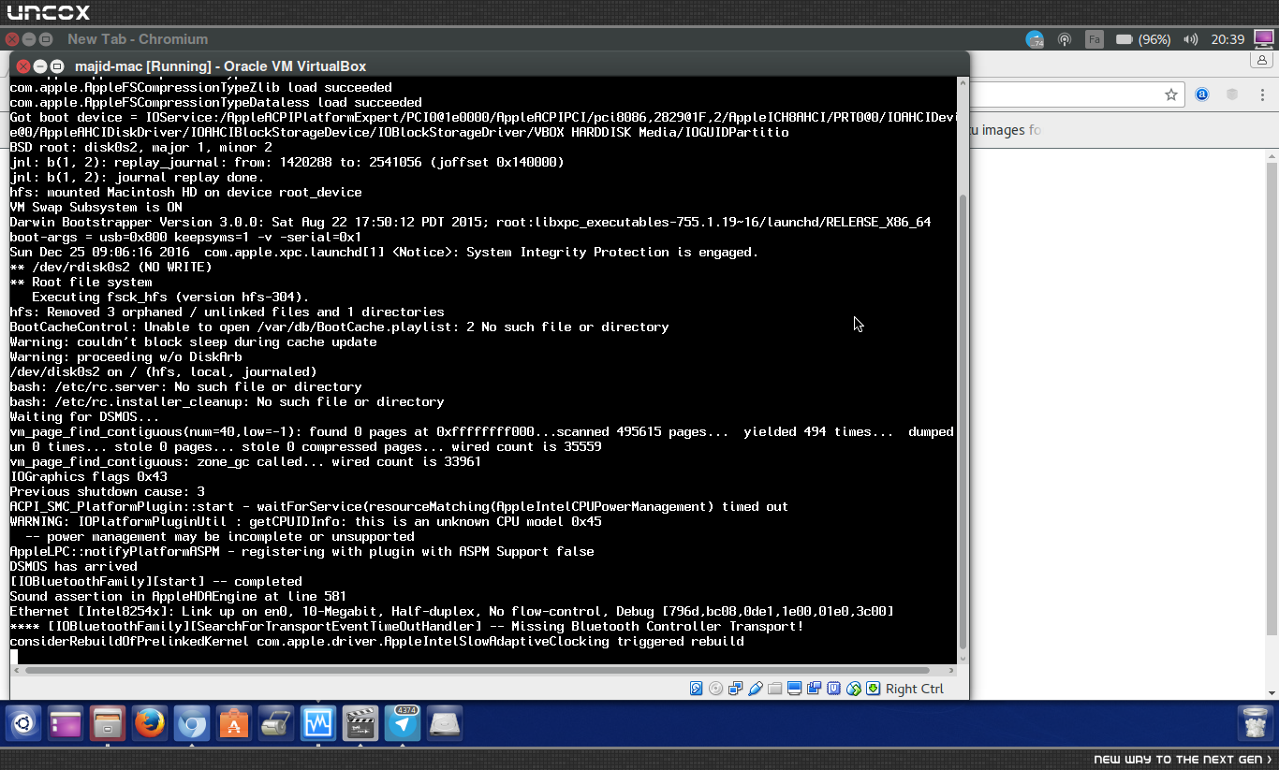Open the battery 96% indicator
This screenshot has width=1279, height=770.
[x=1142, y=39]
